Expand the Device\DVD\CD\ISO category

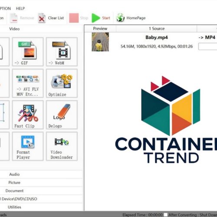(41, 199)
